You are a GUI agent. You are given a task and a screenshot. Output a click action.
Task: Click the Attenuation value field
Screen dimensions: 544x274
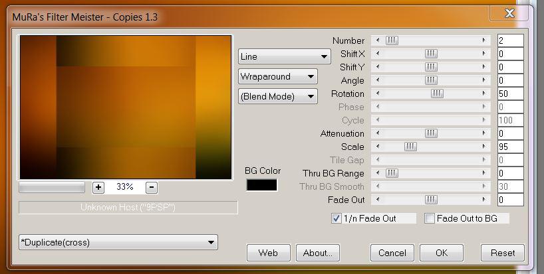[x=510, y=133]
